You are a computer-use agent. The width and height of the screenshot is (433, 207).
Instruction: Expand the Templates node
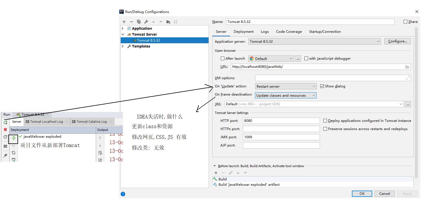[123, 46]
